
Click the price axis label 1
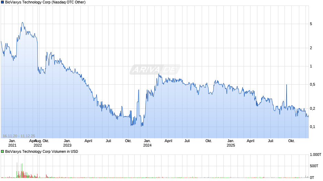coord(311,66)
